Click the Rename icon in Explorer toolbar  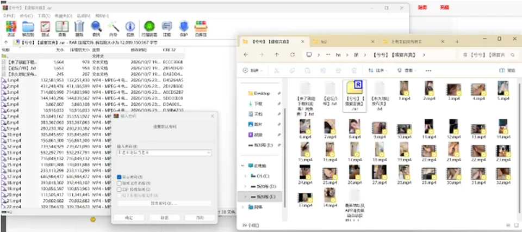point(323,71)
